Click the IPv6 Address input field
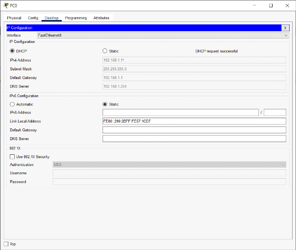This screenshot has width=296, height=250. click(180, 112)
